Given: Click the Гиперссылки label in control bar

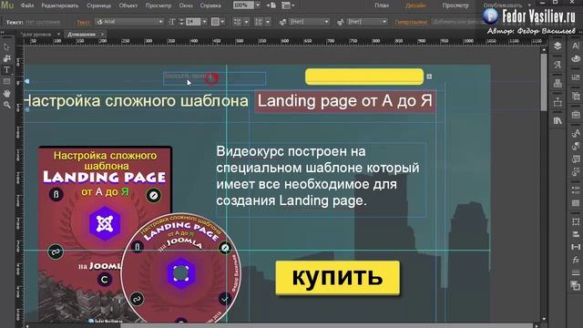Looking at the screenshot, I should click(411, 22).
